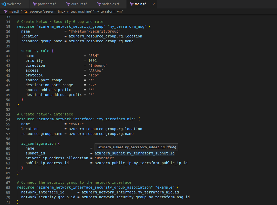
Task: Close the main.tf editor tab
Action: point(153,4)
